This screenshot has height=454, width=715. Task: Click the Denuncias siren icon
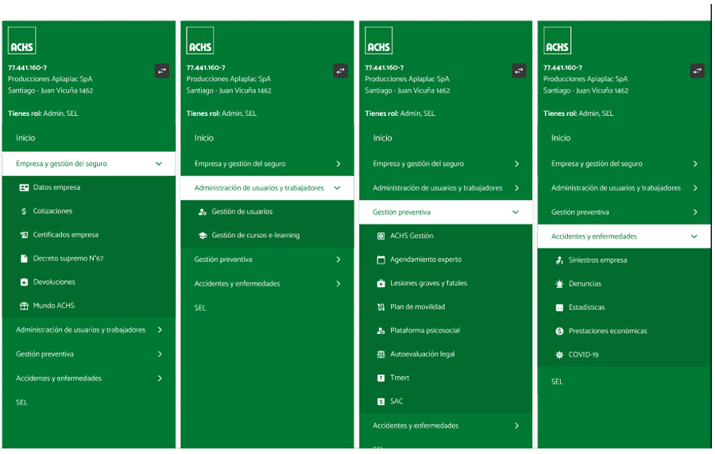click(x=559, y=284)
